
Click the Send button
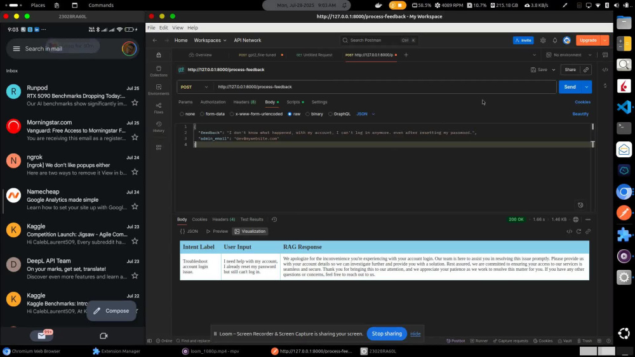point(570,87)
